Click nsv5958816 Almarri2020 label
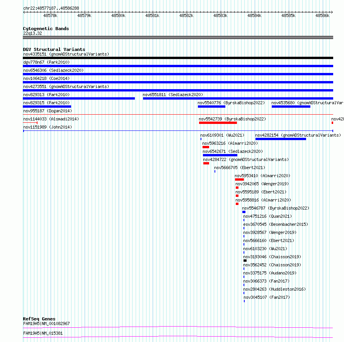This screenshot has height=342, width=344. 263,200
